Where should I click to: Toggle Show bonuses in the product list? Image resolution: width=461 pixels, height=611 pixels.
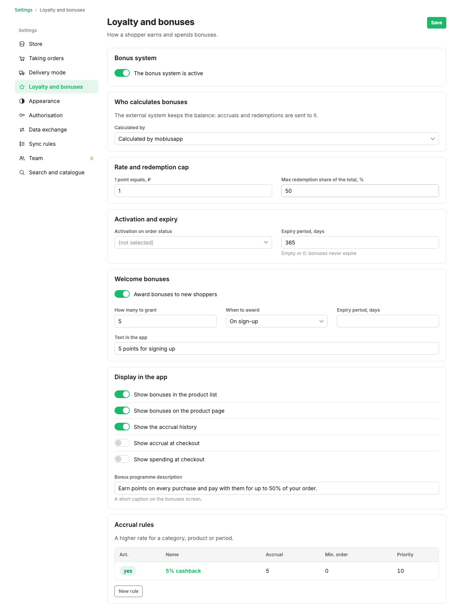coord(122,394)
